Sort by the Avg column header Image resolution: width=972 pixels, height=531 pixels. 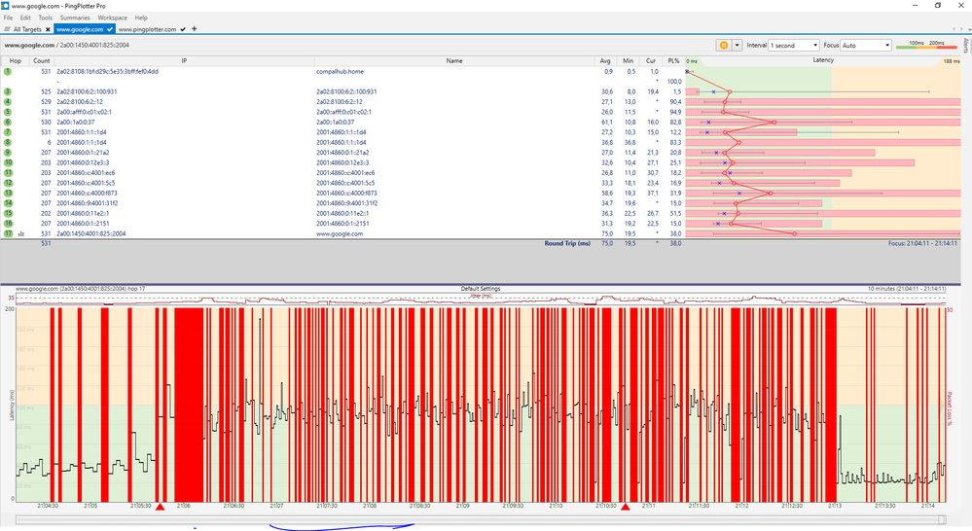607,60
